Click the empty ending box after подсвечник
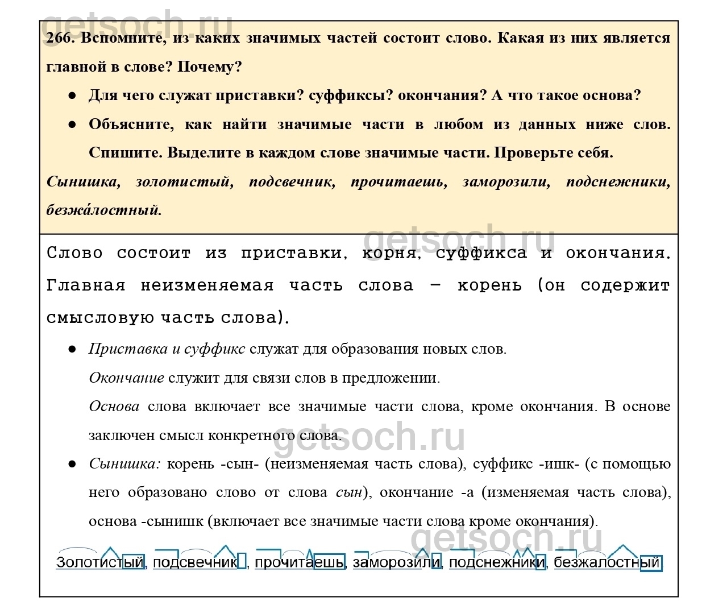 tap(242, 562)
